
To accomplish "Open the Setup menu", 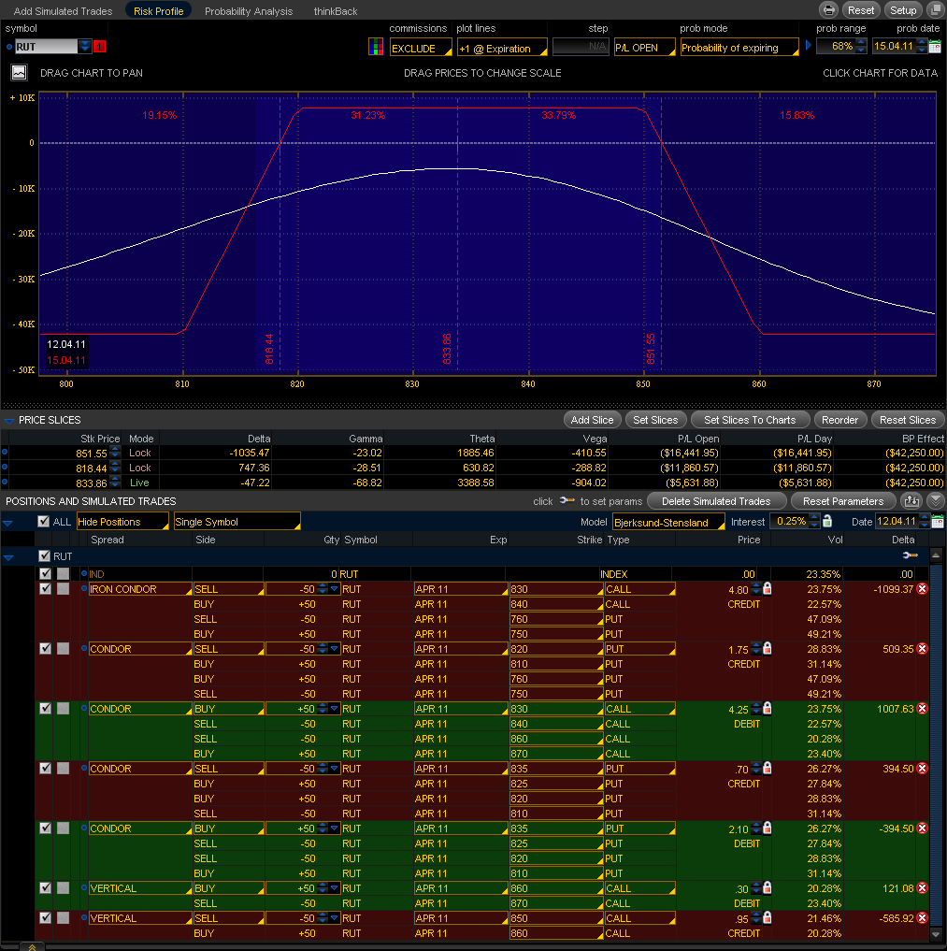I will [903, 10].
